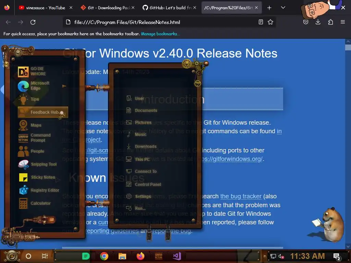Screen dimensions: 351x263
Task: Open the https://gitforwindows.org/ link
Action: 228,159
